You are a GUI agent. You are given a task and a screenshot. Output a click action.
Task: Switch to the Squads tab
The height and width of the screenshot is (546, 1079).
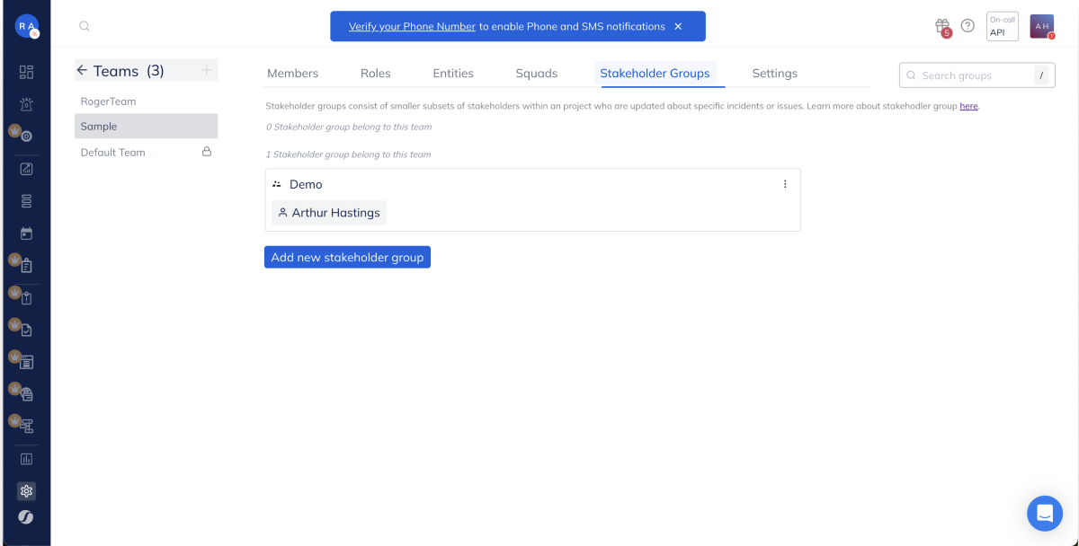[536, 74]
